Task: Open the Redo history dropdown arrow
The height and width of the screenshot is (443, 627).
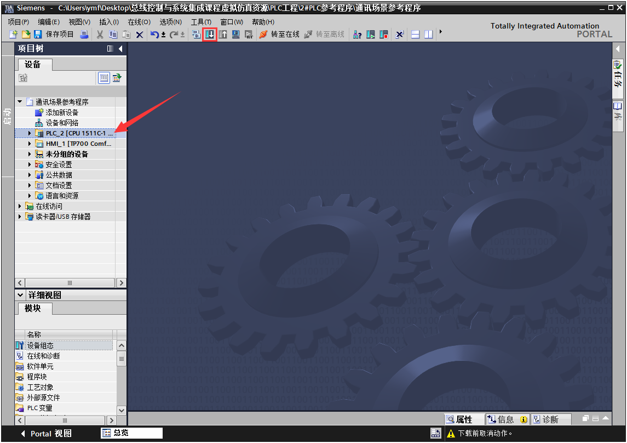Action: coord(183,35)
